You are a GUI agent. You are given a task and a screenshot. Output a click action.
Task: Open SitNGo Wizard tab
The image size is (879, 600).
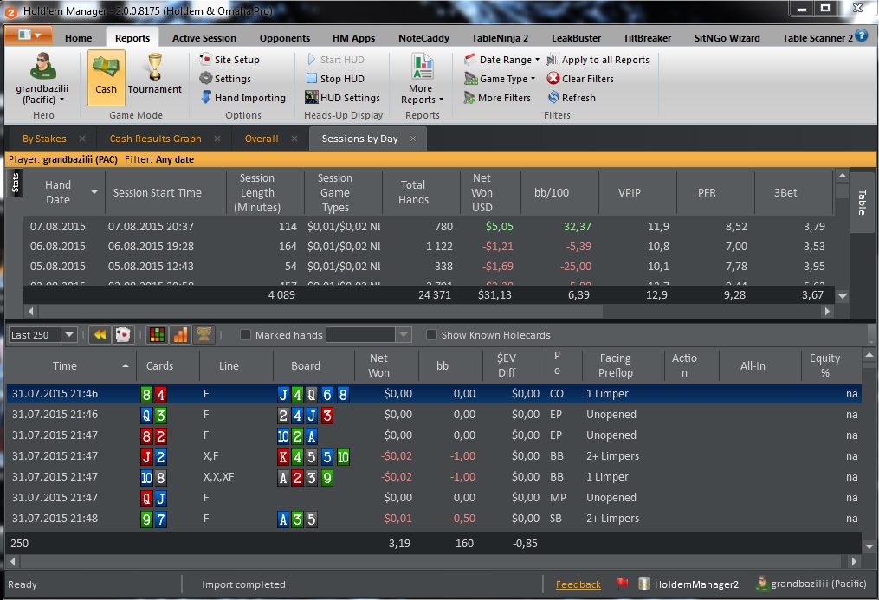(x=727, y=38)
